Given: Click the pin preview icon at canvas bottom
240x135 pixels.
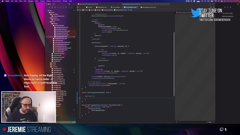Looking at the screenshot, I should pyautogui.click(x=176, y=122).
